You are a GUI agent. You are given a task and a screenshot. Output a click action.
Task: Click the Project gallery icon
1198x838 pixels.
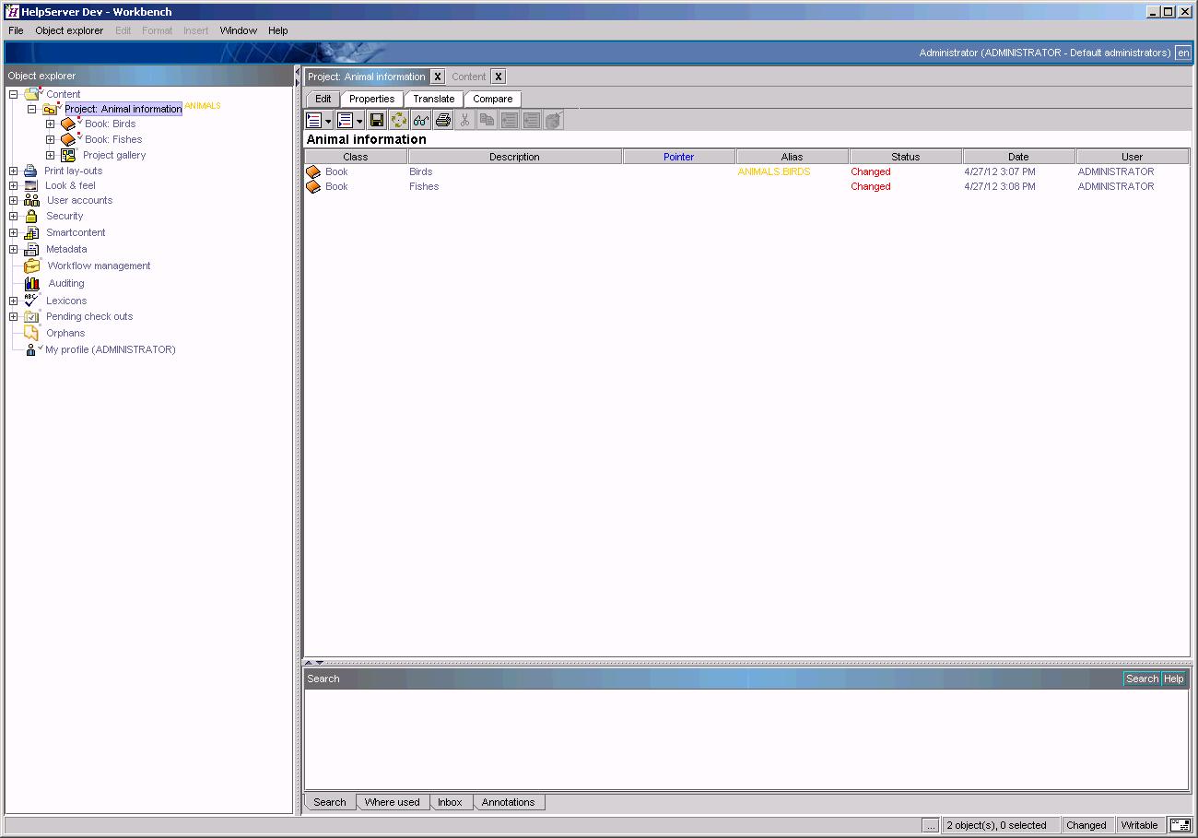(68, 155)
